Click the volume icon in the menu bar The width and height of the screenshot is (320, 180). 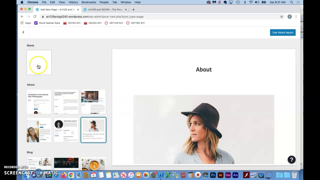coord(257,2)
